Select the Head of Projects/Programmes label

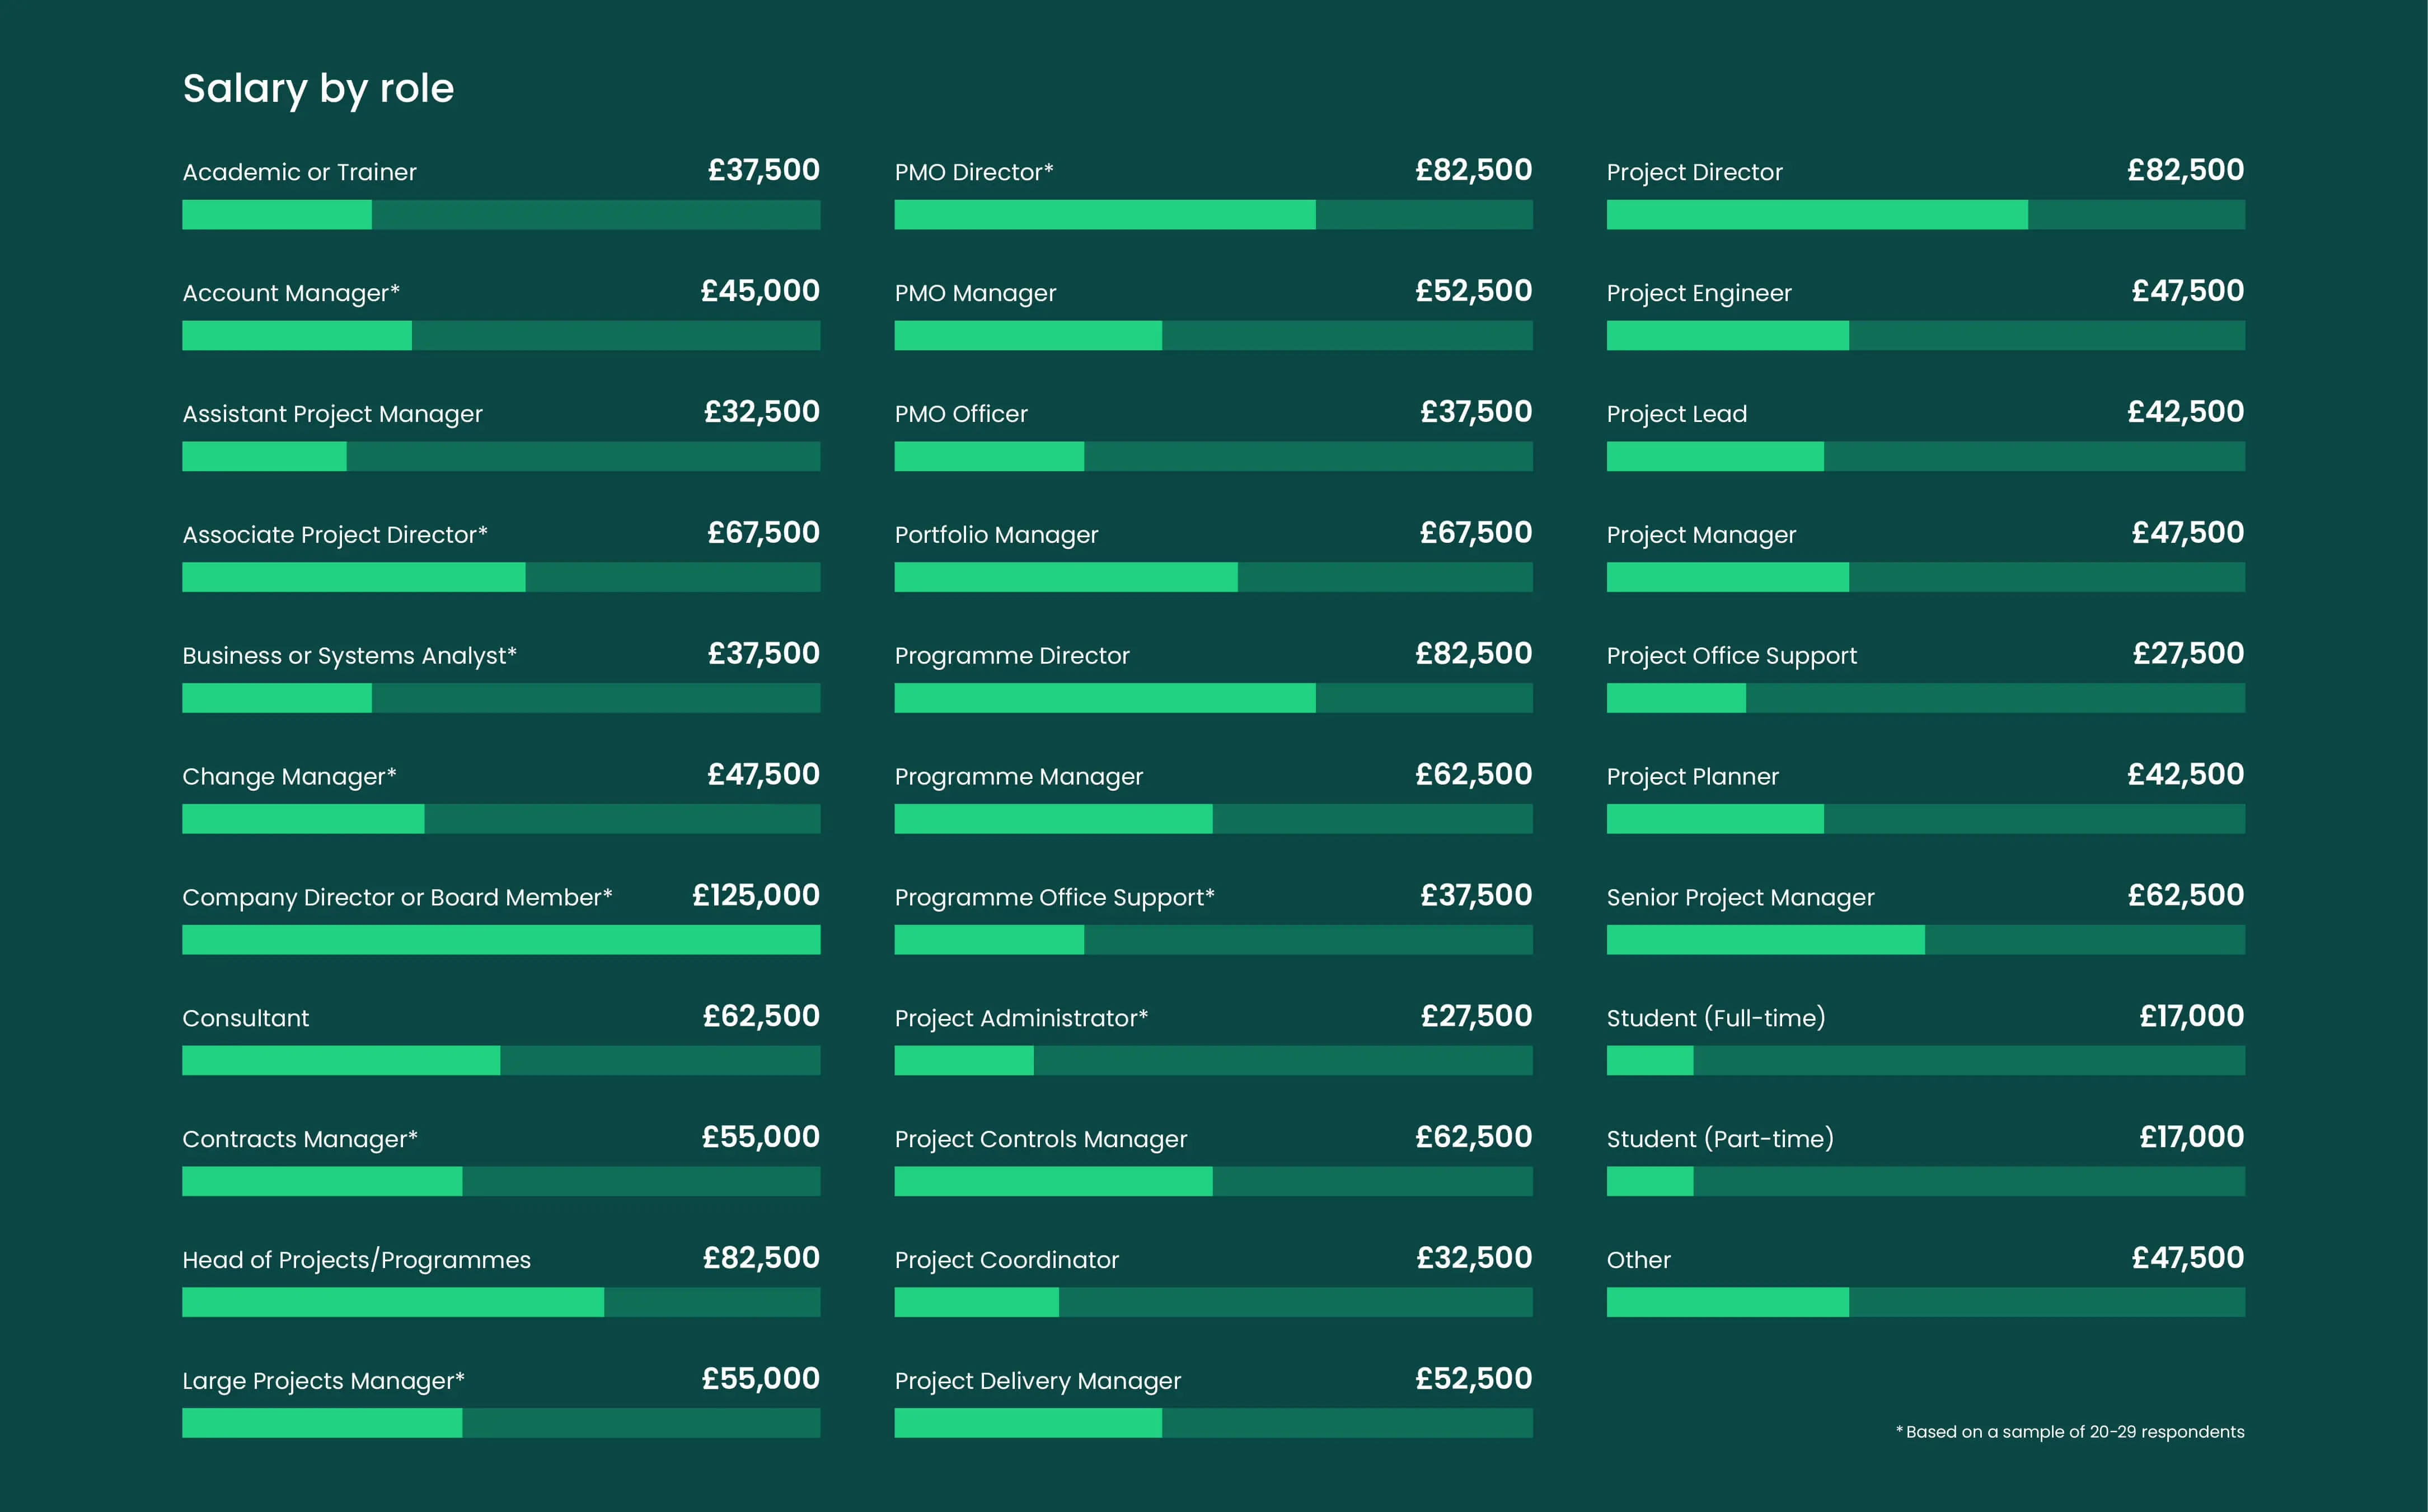356,1260
